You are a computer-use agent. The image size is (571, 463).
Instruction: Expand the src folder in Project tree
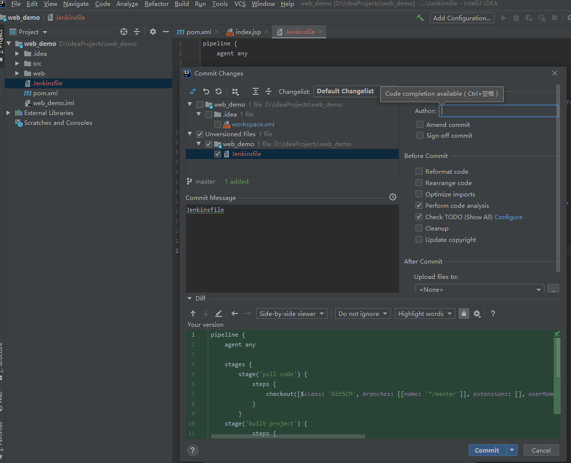coord(17,63)
